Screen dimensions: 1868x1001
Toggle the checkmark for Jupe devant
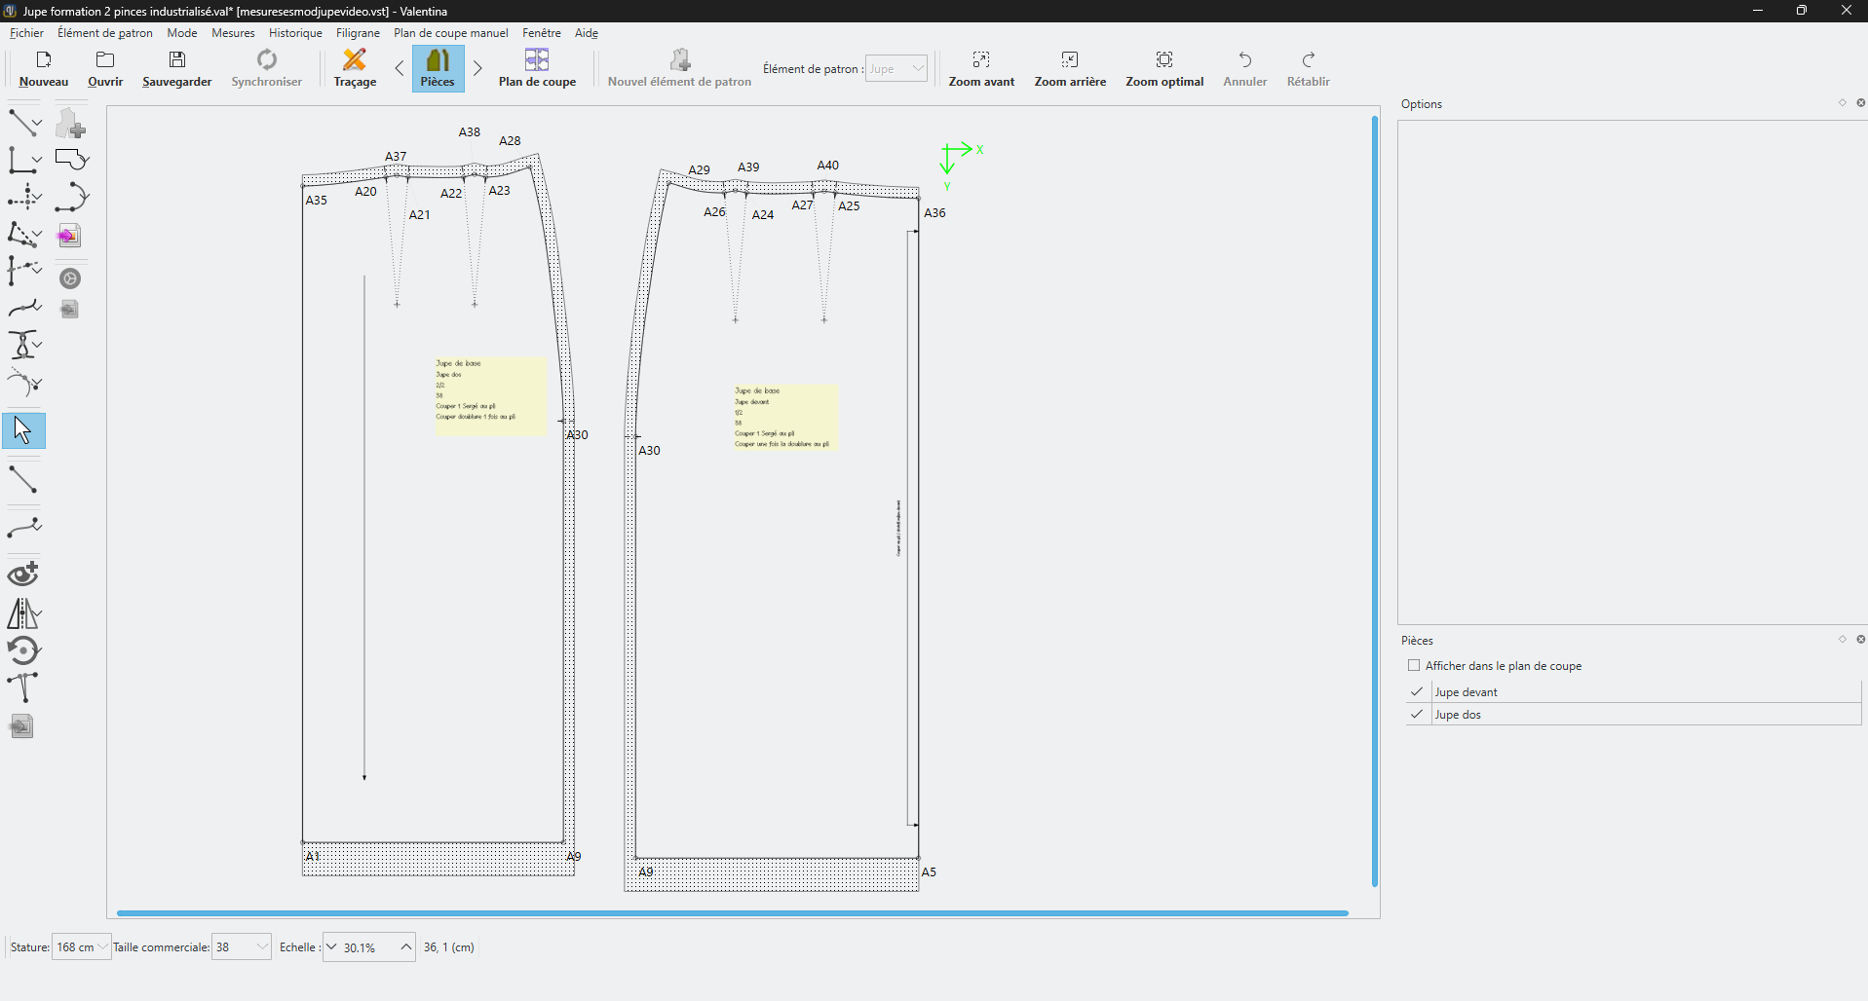pyautogui.click(x=1417, y=691)
